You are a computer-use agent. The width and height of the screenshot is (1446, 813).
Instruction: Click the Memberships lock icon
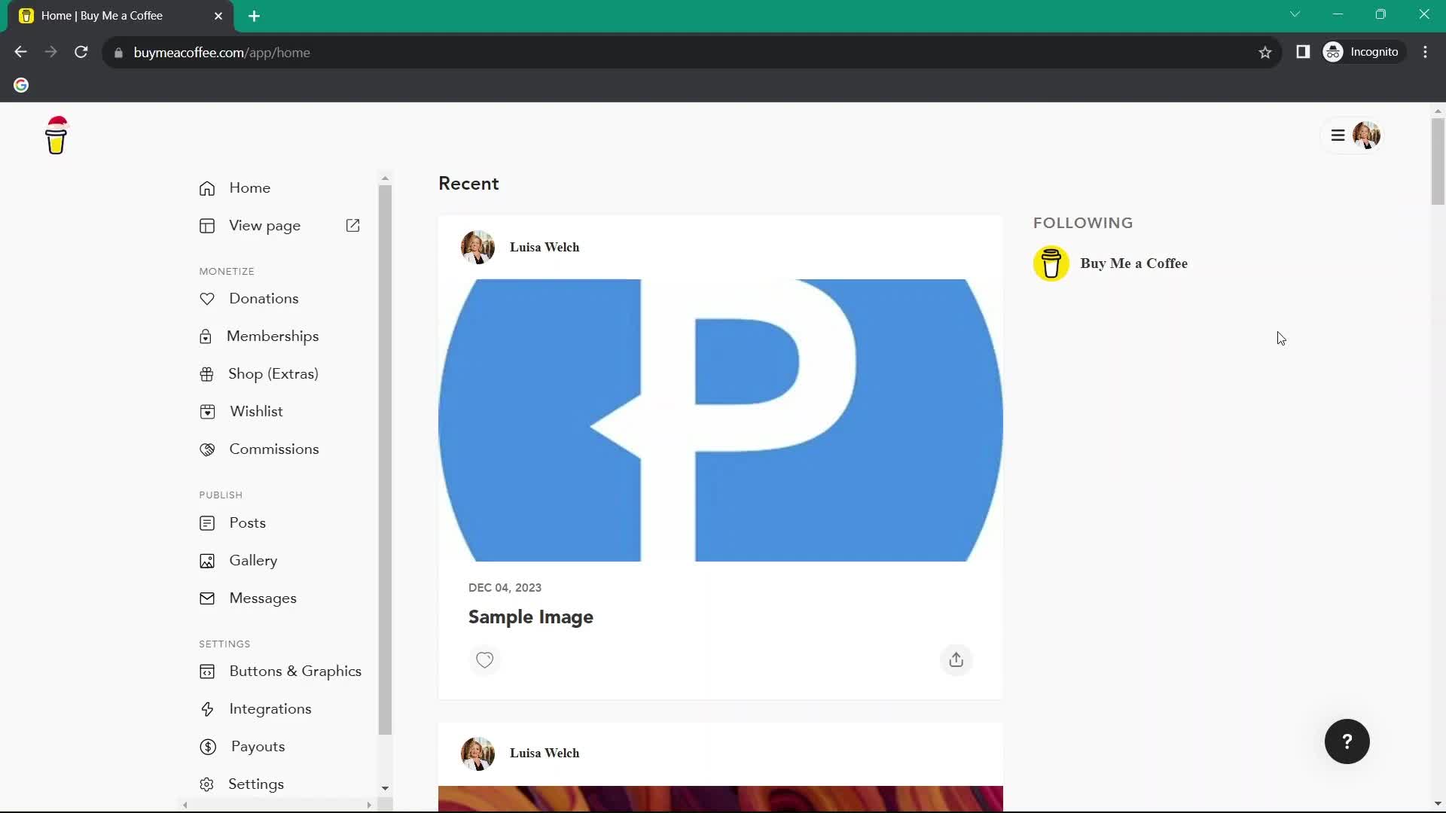tap(206, 336)
